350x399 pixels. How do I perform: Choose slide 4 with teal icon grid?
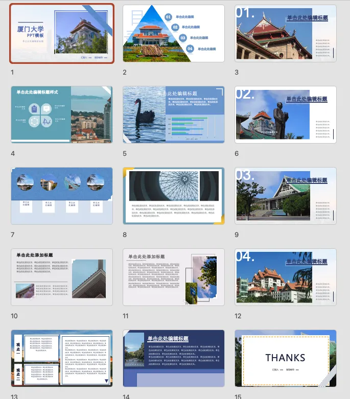[62, 114]
